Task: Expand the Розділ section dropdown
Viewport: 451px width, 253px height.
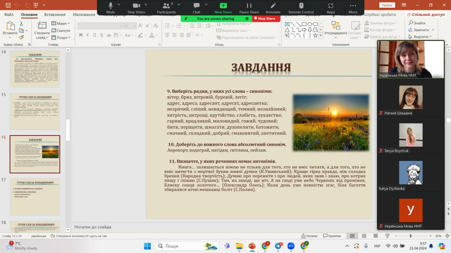Action: [x=63, y=38]
